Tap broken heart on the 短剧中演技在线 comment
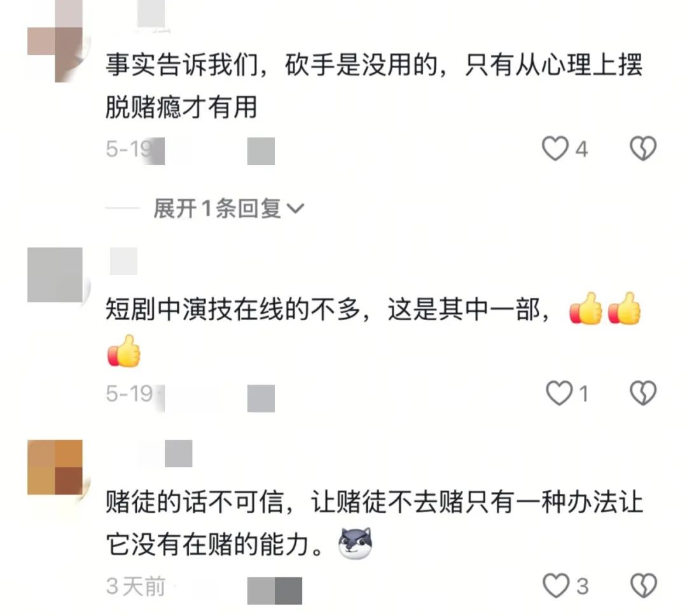This screenshot has width=687, height=616. 642,393
